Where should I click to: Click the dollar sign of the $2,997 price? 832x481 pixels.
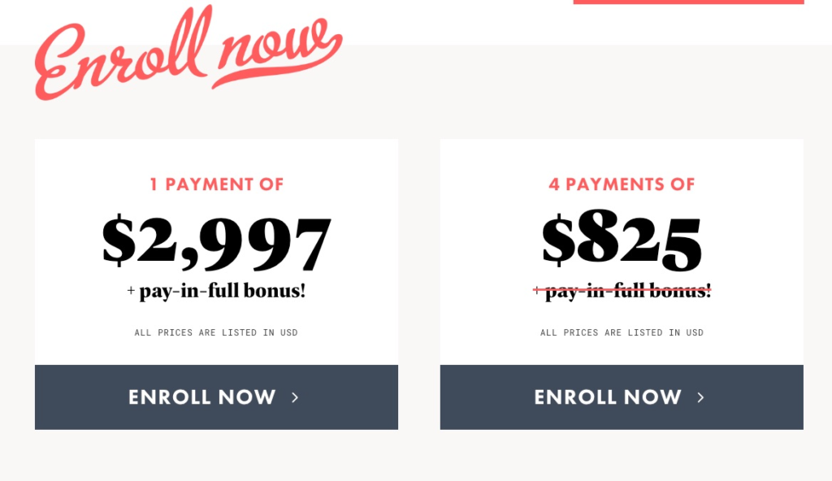119,241
